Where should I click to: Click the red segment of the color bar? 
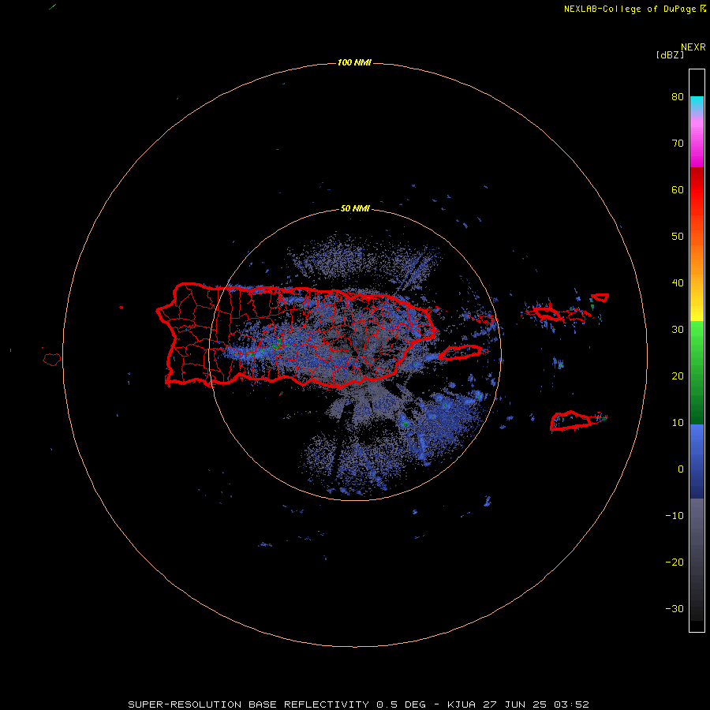(x=697, y=190)
